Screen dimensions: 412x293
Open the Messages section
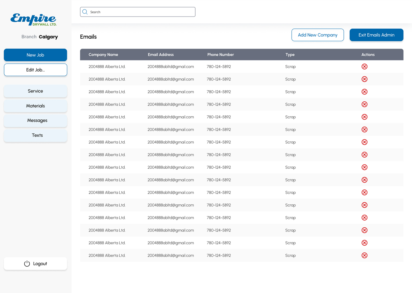pos(35,120)
